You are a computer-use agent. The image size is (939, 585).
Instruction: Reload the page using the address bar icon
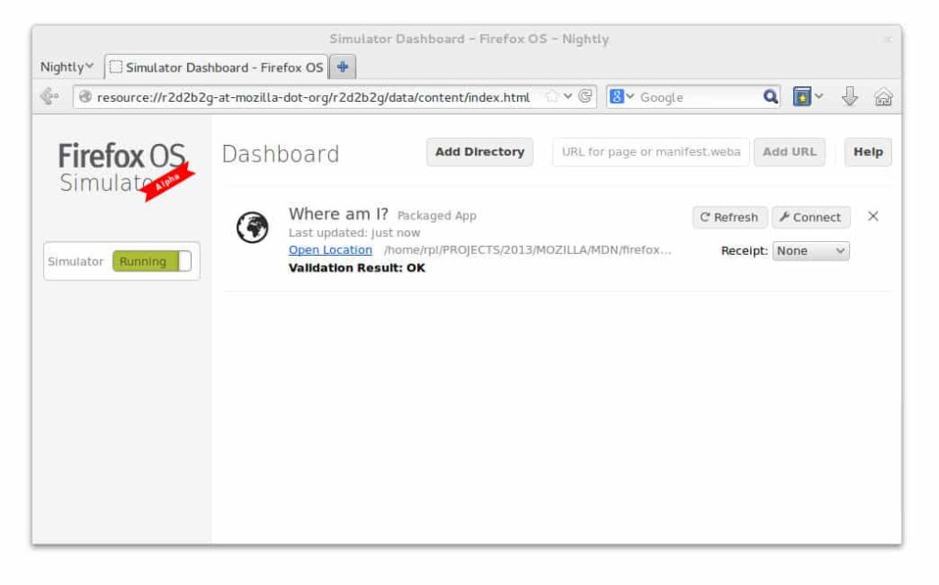pos(584,97)
